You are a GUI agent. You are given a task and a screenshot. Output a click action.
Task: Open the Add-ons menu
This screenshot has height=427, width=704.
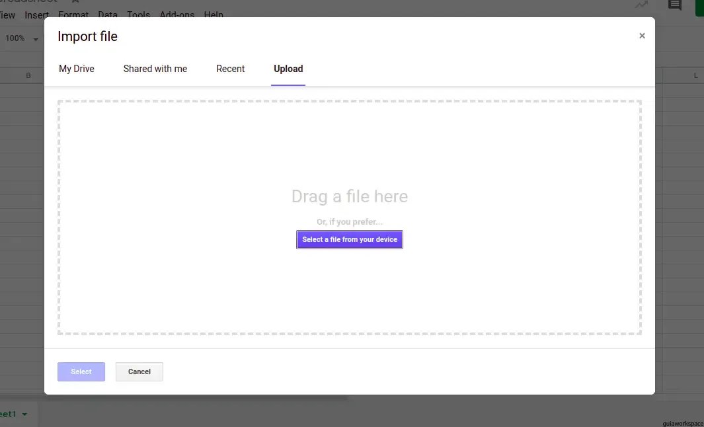[x=176, y=15]
